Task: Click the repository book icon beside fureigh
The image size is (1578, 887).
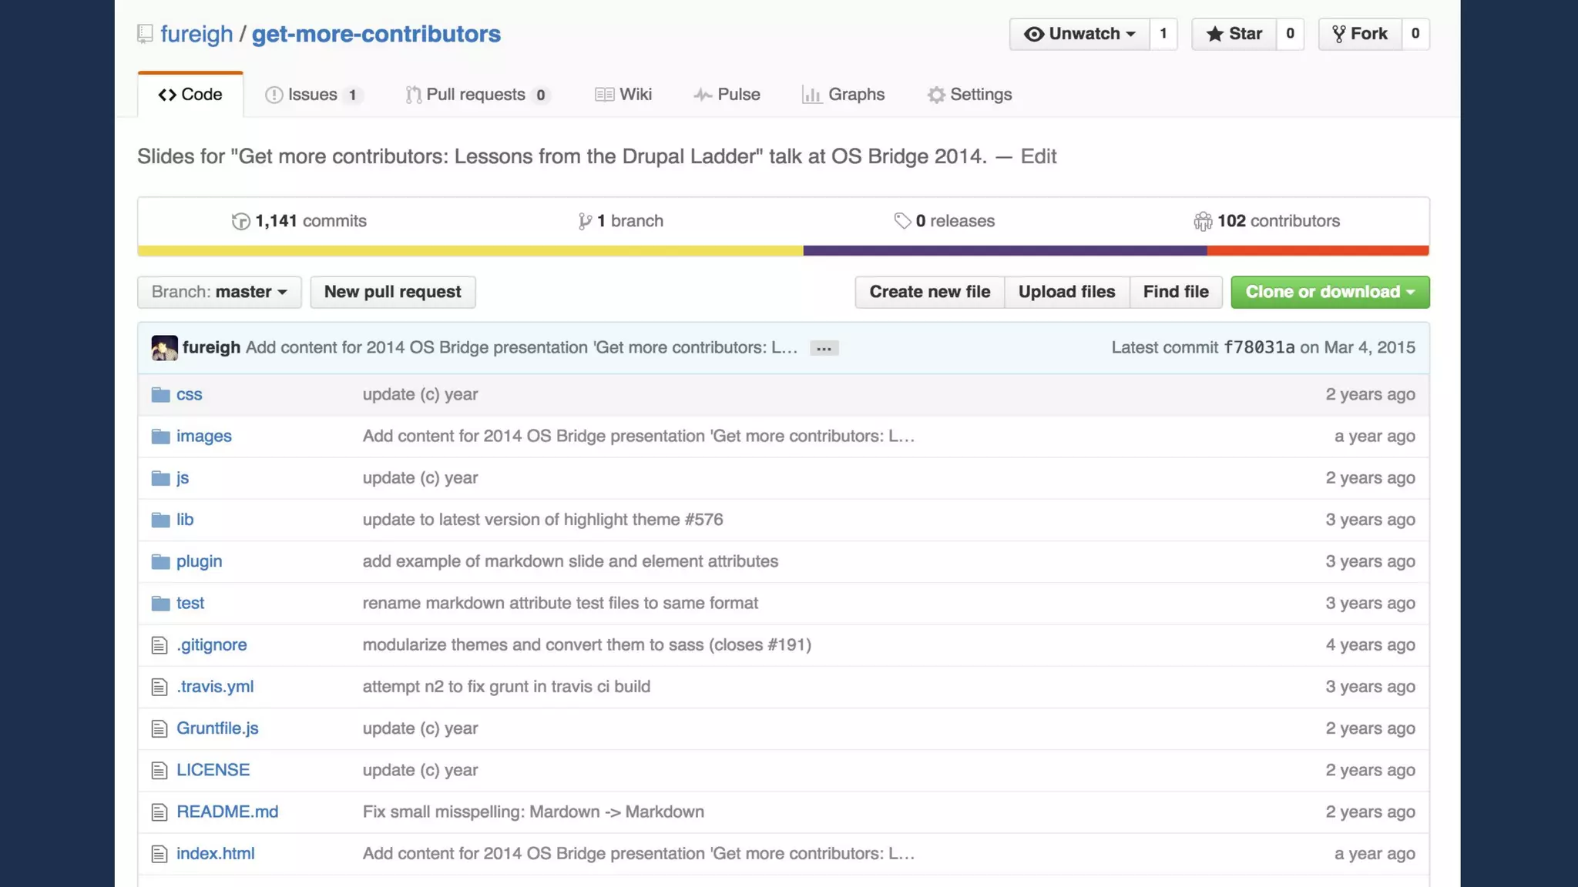Action: pyautogui.click(x=145, y=34)
